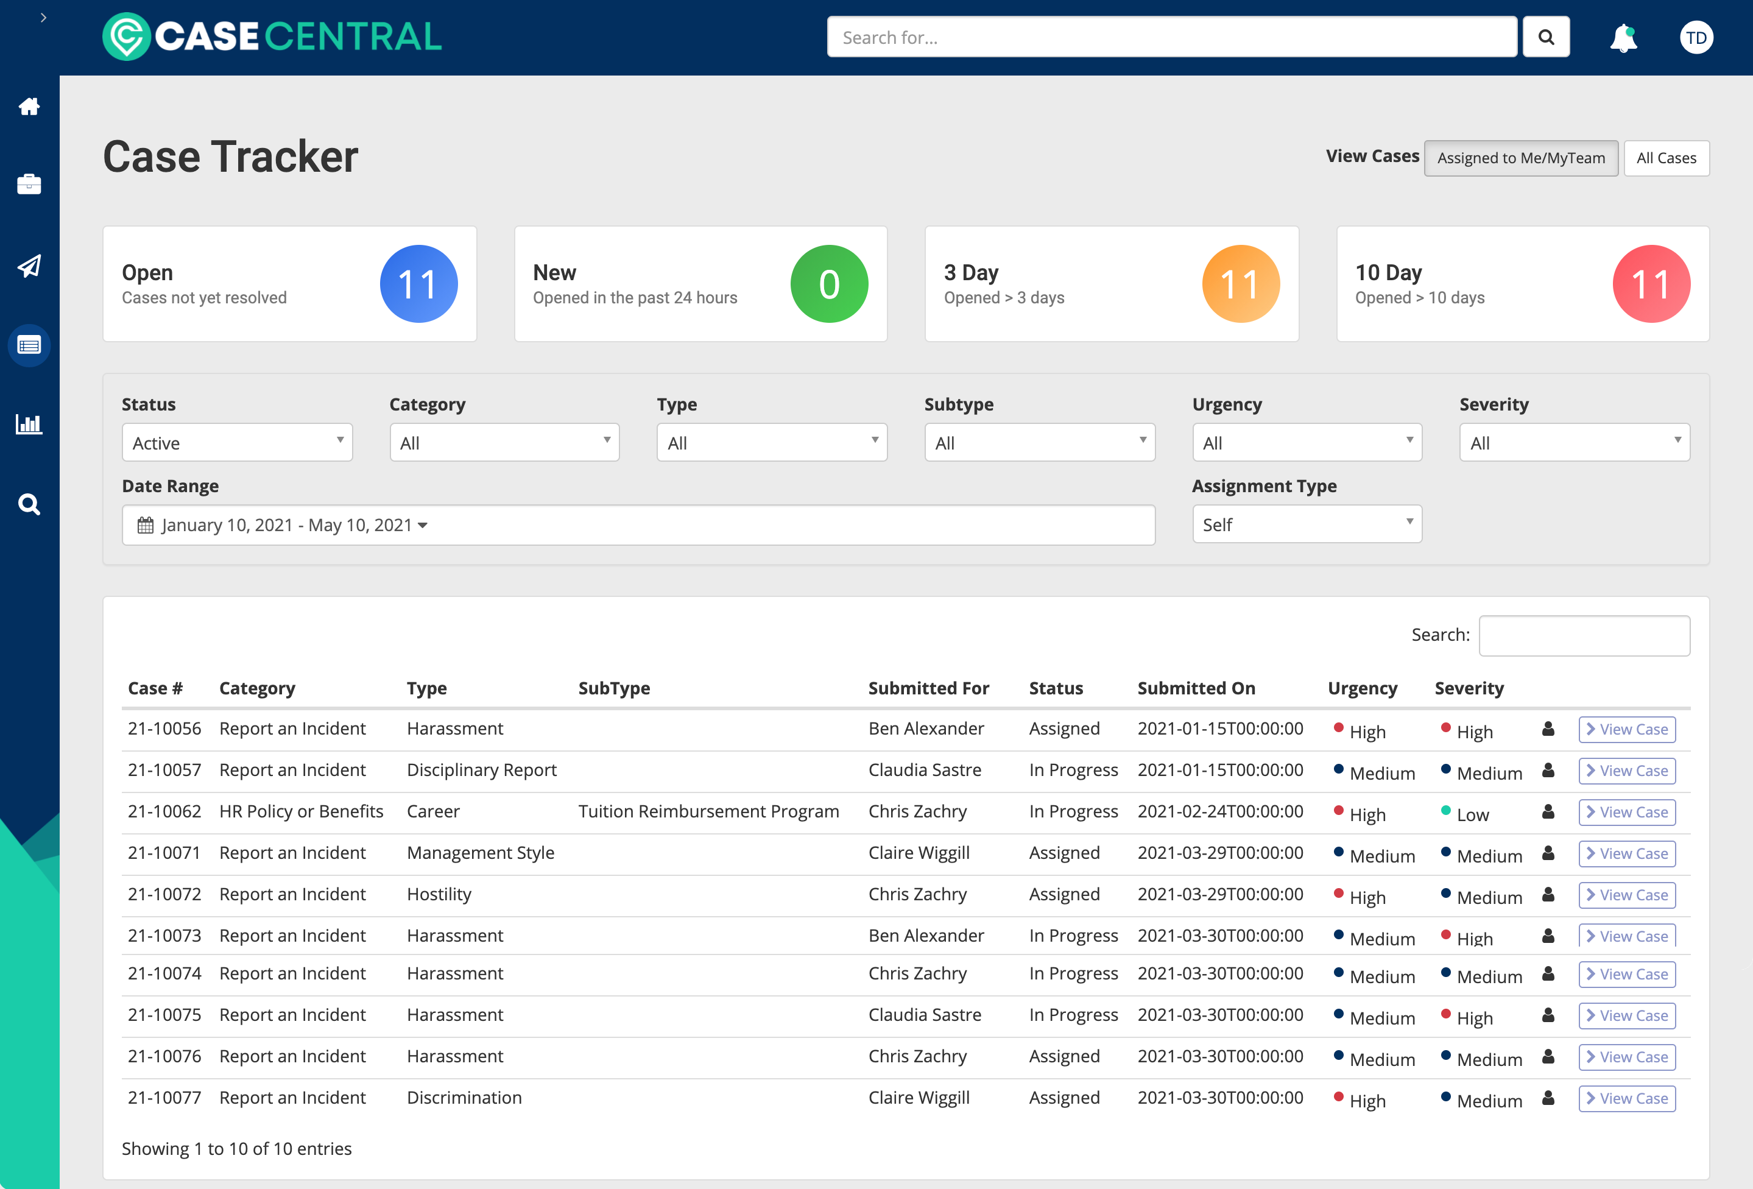Expand the Assignment Type dropdown set to Self
Viewport: 1753px width, 1189px height.
click(1307, 524)
